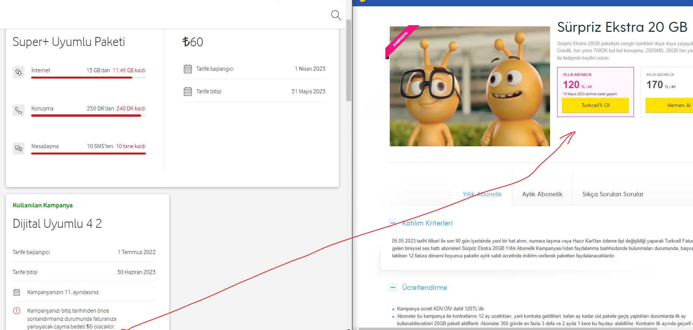This screenshot has width=693, height=330.
Task: Click the Dijital Uyumlu 4 2 title
Action: [57, 224]
